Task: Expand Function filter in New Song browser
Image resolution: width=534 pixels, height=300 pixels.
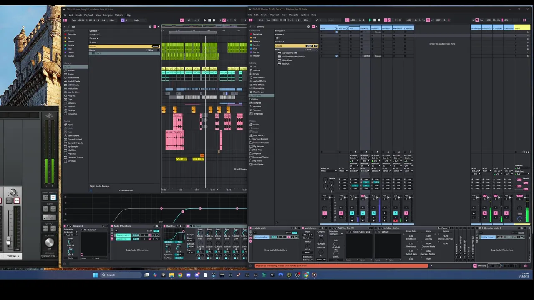Action: pos(94,35)
